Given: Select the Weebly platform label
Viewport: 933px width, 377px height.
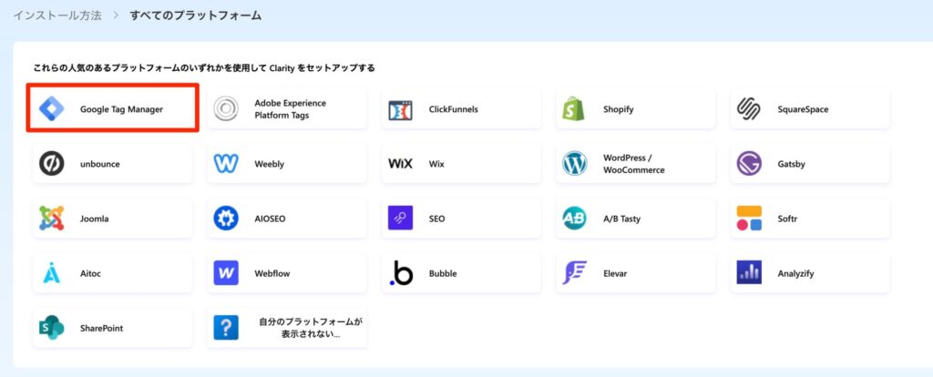Looking at the screenshot, I should point(270,164).
